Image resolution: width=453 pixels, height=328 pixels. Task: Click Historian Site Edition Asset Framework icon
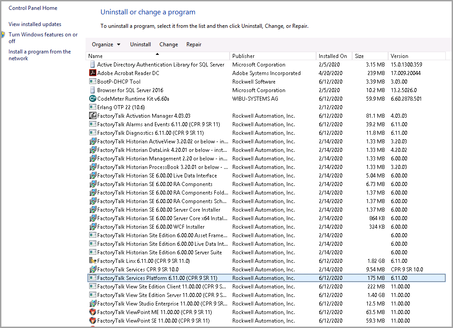pos(92,235)
